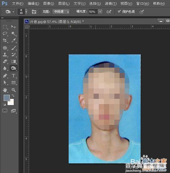Select the Clone Stamp tool
This screenshot has width=170, height=173.
click(x=5, y=54)
